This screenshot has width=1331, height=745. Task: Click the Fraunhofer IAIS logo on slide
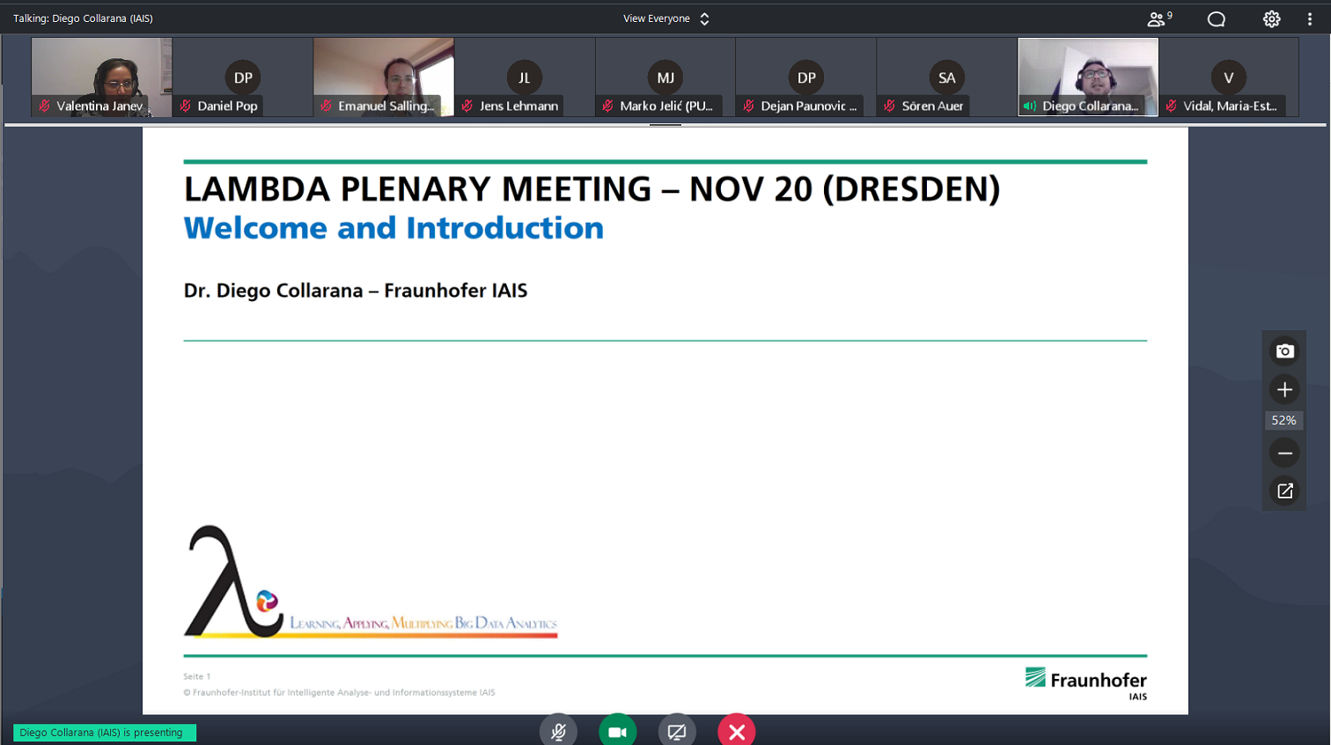(1086, 683)
